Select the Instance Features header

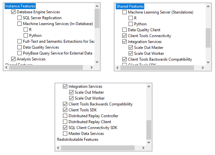coord(20,6)
